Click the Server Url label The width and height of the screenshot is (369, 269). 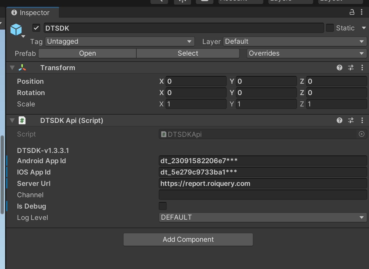click(34, 184)
